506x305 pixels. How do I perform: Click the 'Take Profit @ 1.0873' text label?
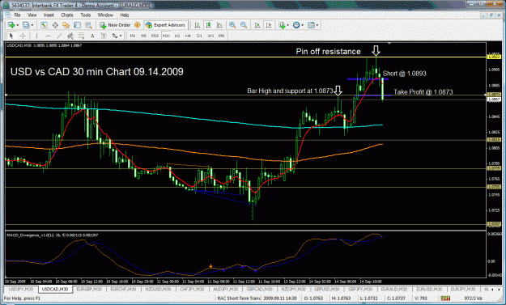coord(423,92)
